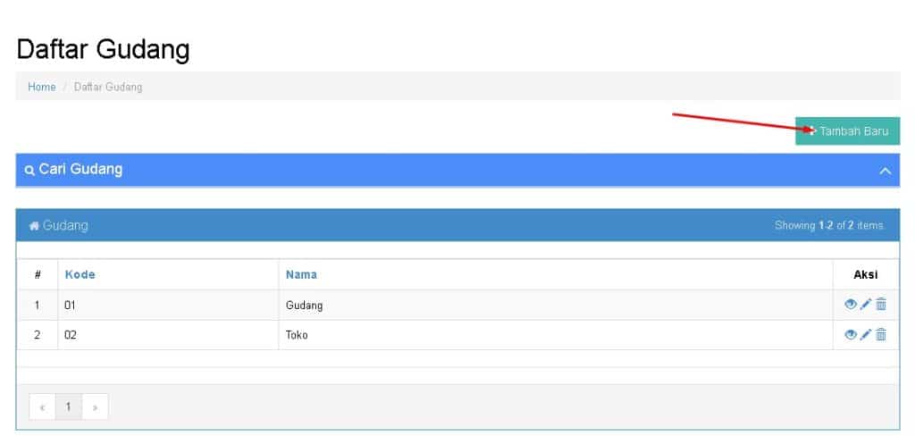Sort table by Kode column

coord(80,274)
